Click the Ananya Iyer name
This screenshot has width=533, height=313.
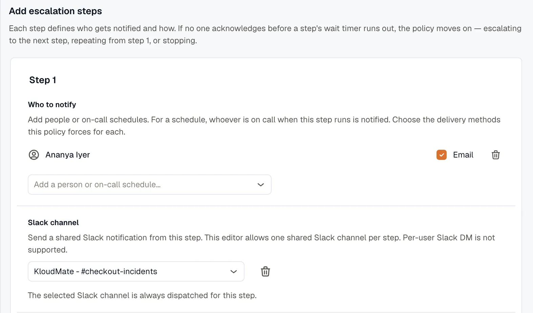point(68,155)
